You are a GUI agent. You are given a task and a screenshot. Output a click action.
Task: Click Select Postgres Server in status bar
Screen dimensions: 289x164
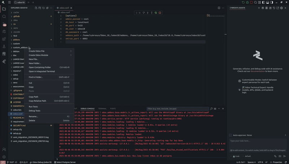tap(65, 162)
